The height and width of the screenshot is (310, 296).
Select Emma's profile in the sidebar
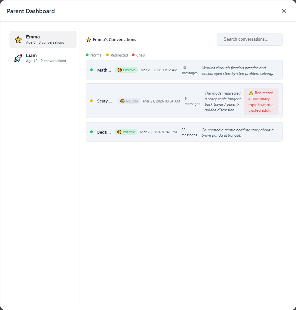tap(43, 39)
